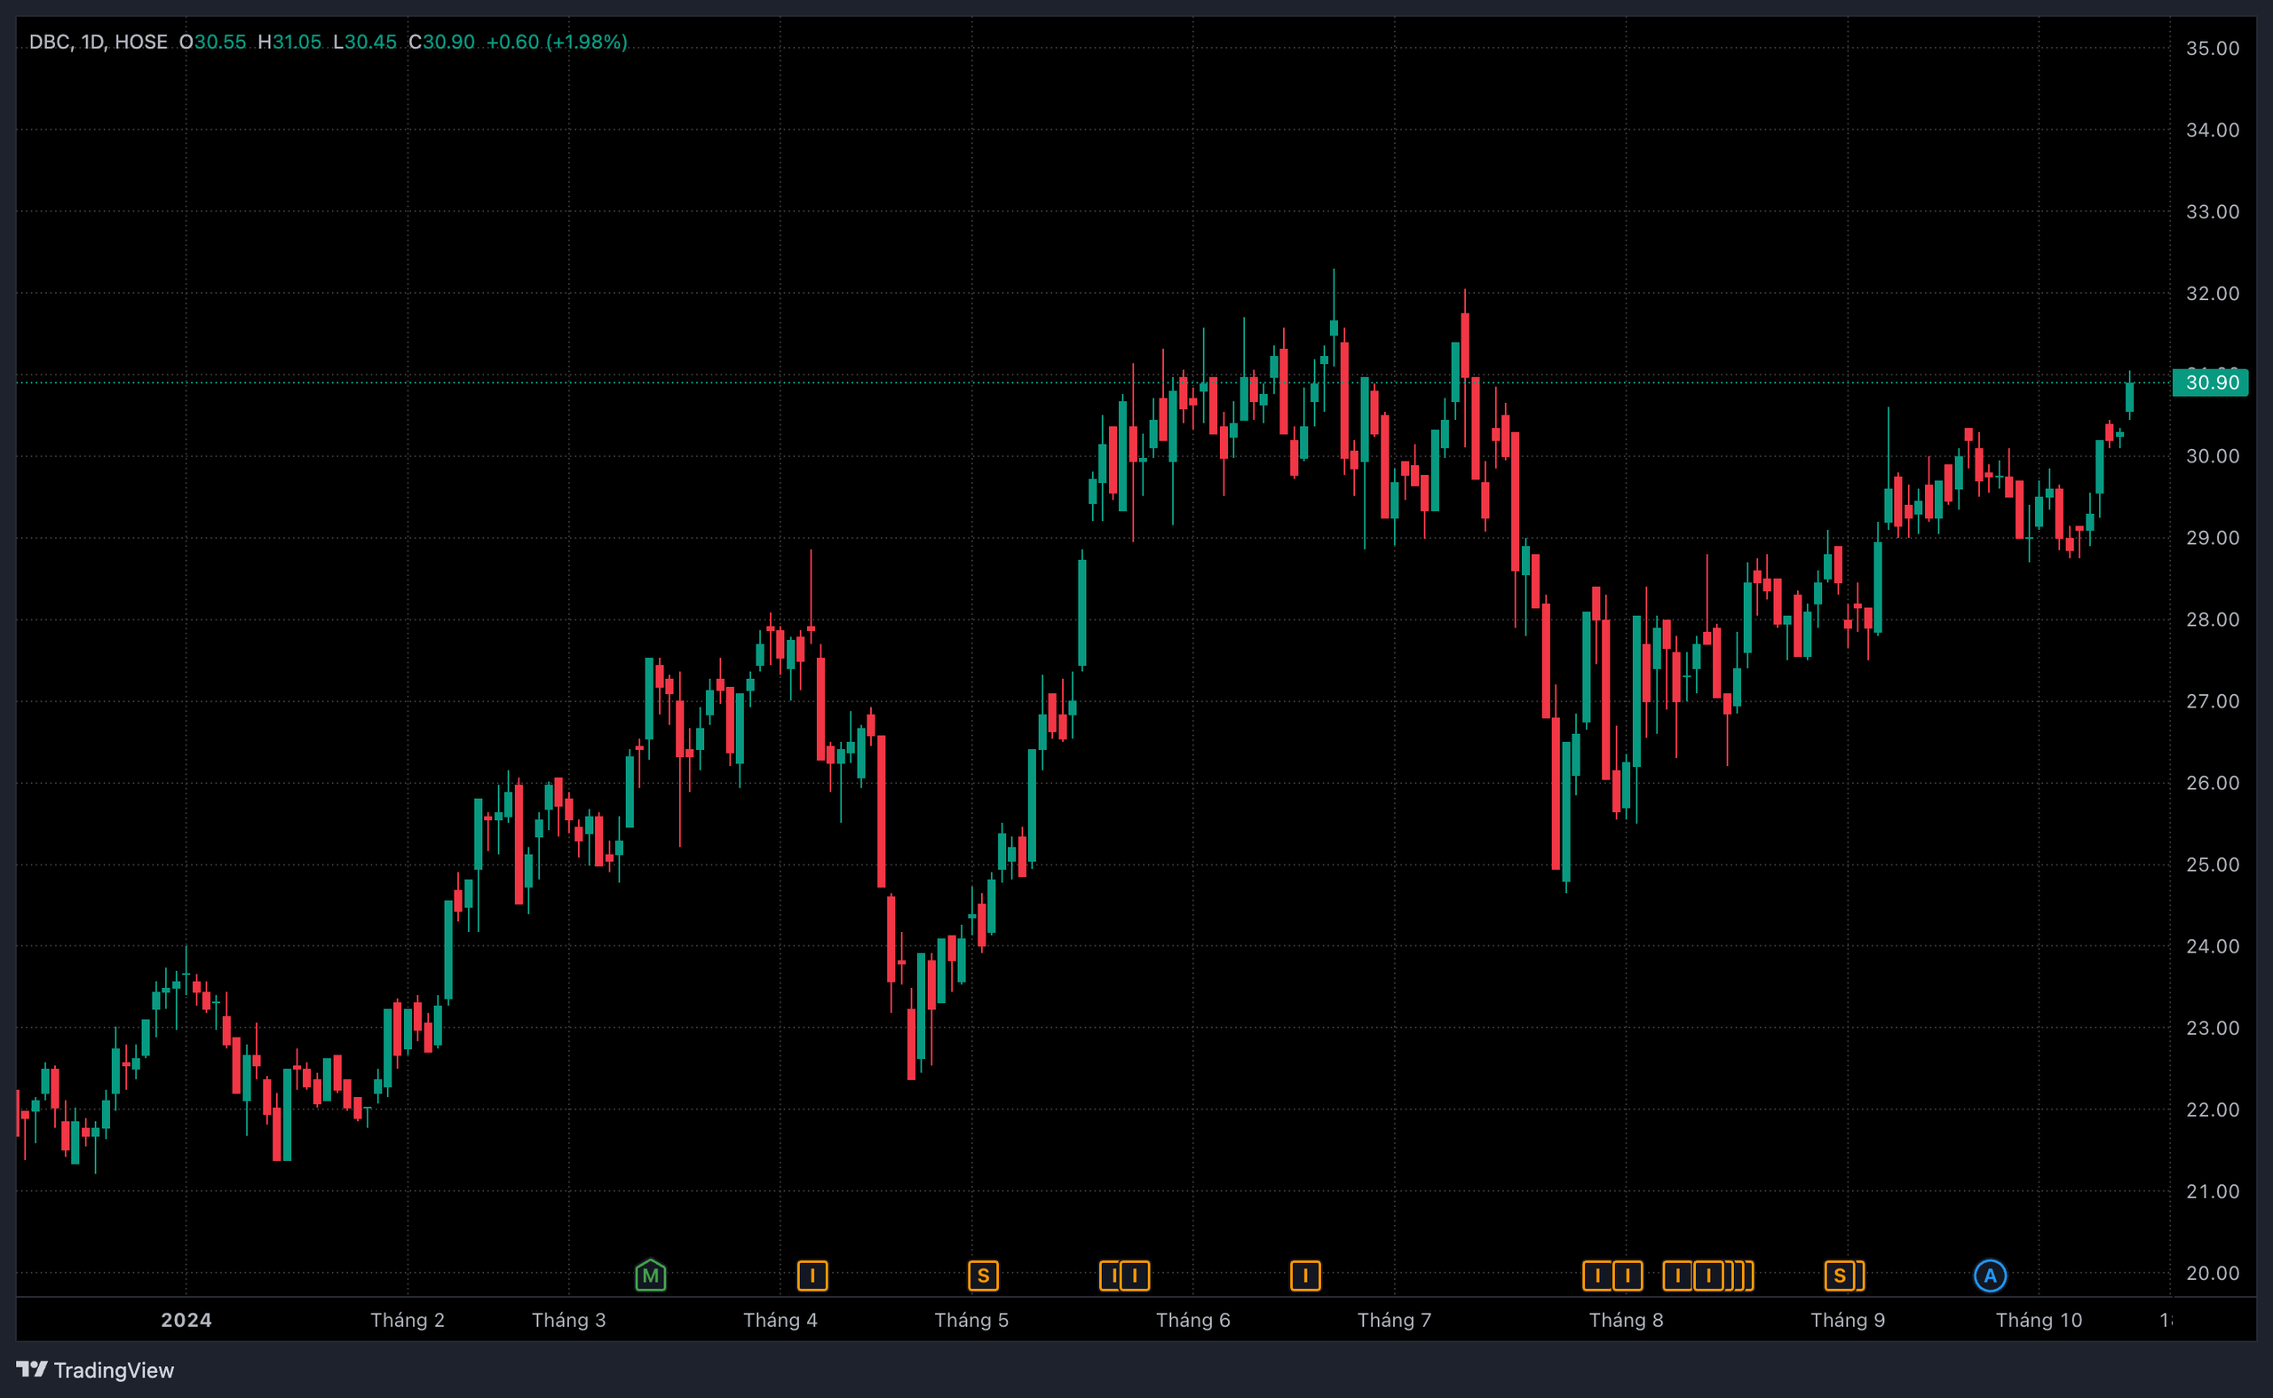This screenshot has height=1398, width=2273.
Task: Click the 27.00 price axis label
Action: point(2212,701)
